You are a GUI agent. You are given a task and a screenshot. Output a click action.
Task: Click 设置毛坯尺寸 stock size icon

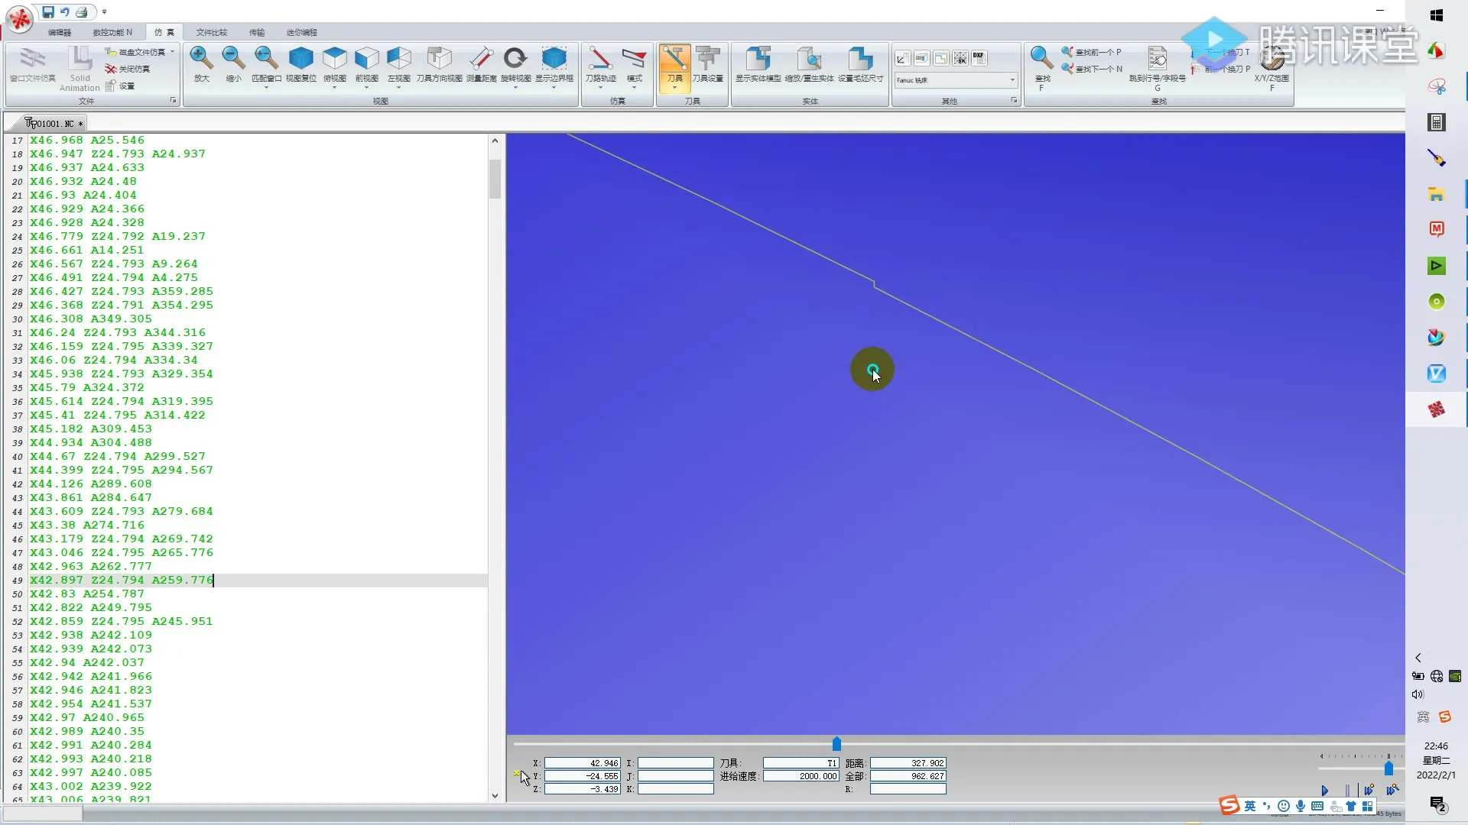(860, 60)
